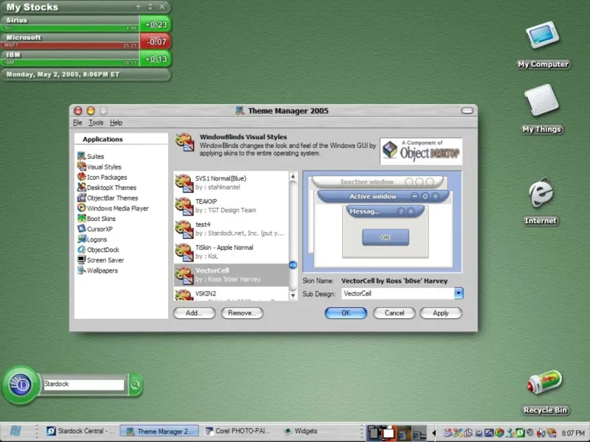Click the TiSkin - Apple Normal palette icon
Image resolution: width=590 pixels, height=442 pixels.
pyautogui.click(x=184, y=252)
